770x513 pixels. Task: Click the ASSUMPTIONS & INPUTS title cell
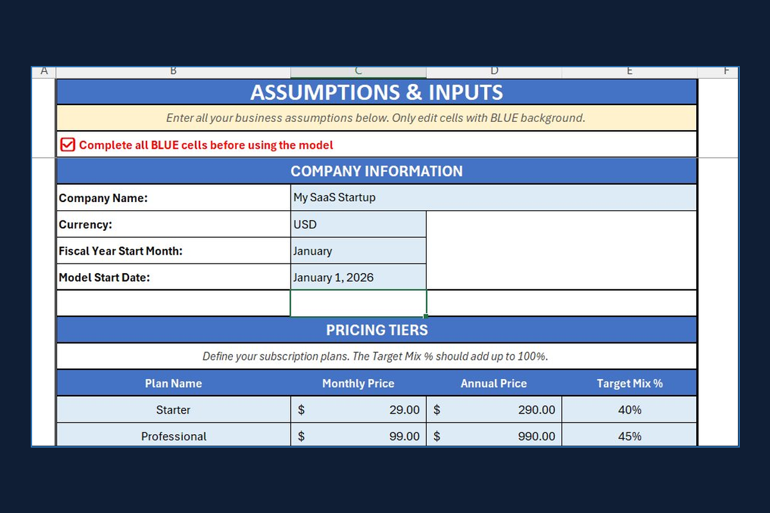[x=377, y=92]
